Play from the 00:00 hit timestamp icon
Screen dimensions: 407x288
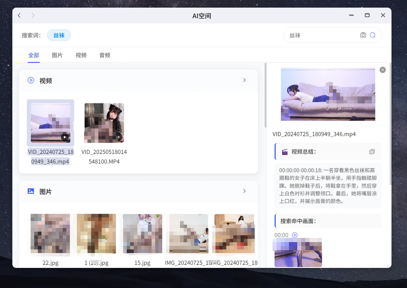[295, 235]
